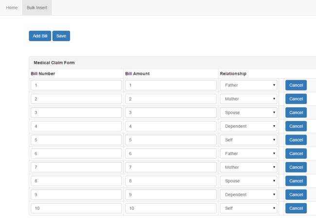This screenshot has width=316, height=221.
Task: Change Relationship dropdown on bill 8
Action: tap(248, 181)
